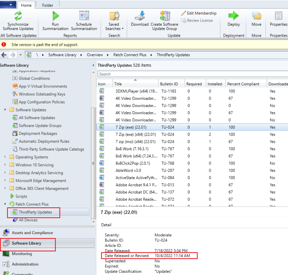The height and width of the screenshot is (275, 288).
Task: Download the selected update
Action: [139, 18]
